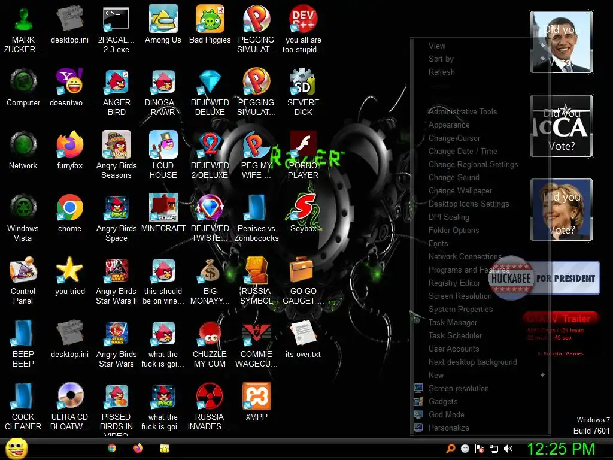
Task: Open Gadgets from the context menu
Action: 480,401
